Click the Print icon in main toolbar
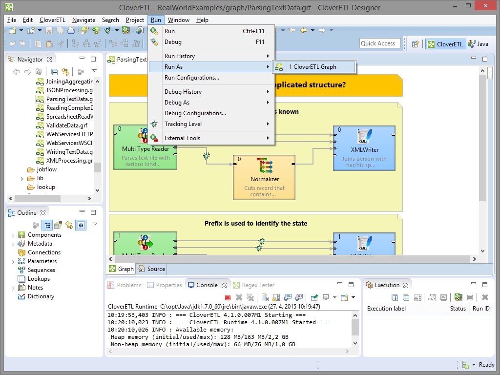Screen dimensions: 500x375 (71, 31)
